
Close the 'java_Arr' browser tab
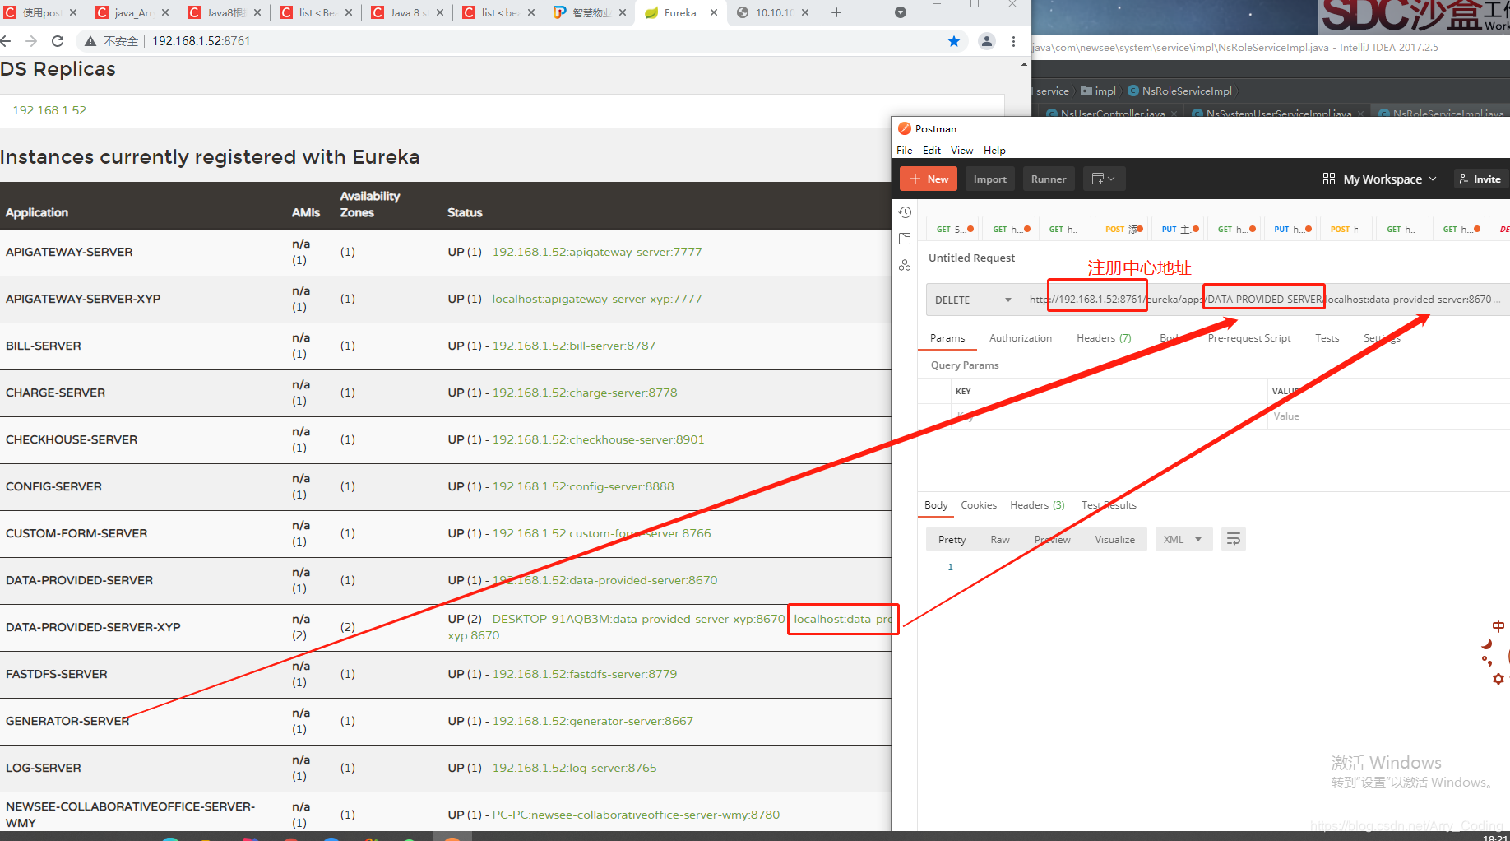point(165,12)
